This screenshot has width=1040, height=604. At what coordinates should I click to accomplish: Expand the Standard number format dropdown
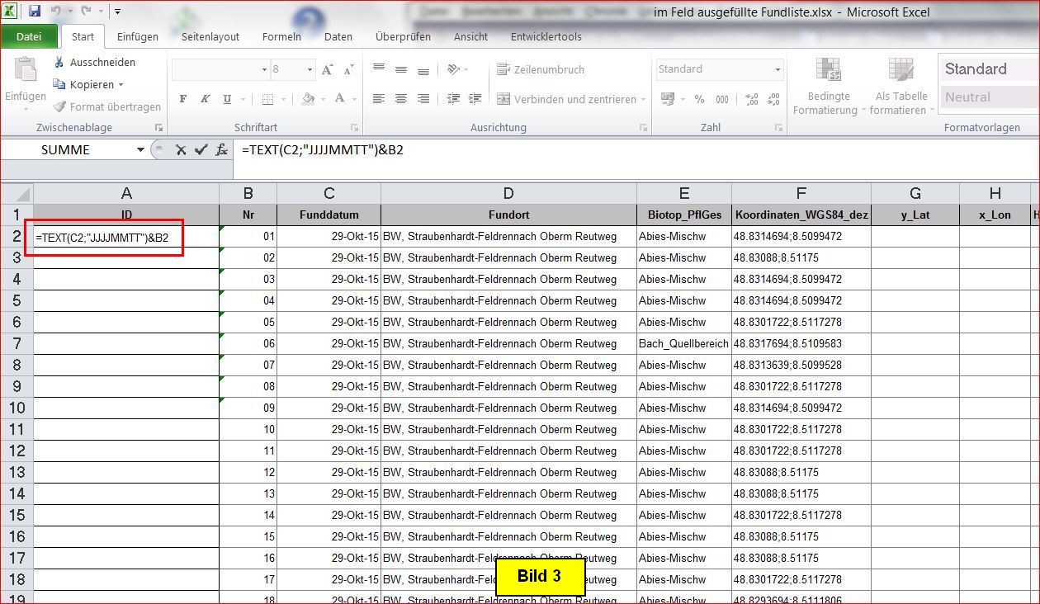click(x=777, y=69)
